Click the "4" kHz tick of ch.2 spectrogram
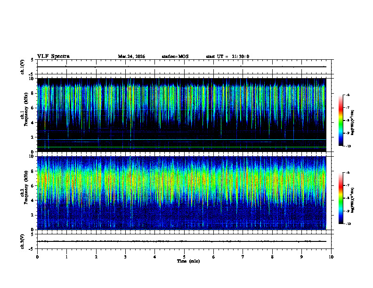The image size is (373, 288). (x=33, y=200)
